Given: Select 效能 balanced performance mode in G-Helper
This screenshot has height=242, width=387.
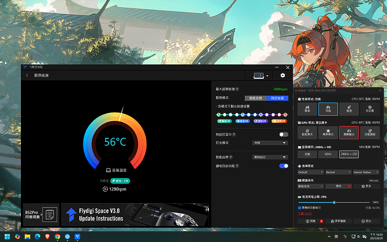Looking at the screenshot, I should [x=328, y=109].
